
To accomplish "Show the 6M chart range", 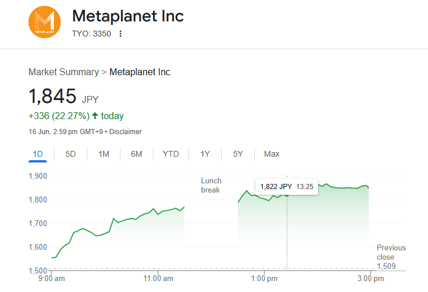I will pos(137,154).
